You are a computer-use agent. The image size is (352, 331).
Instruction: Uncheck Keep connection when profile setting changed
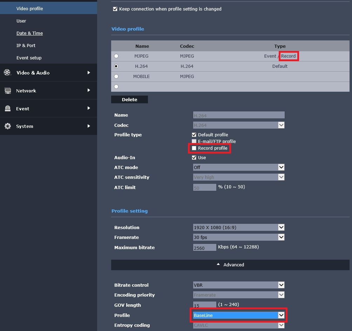[115, 9]
